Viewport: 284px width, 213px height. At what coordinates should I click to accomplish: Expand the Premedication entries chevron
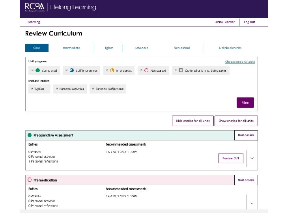pos(252,203)
